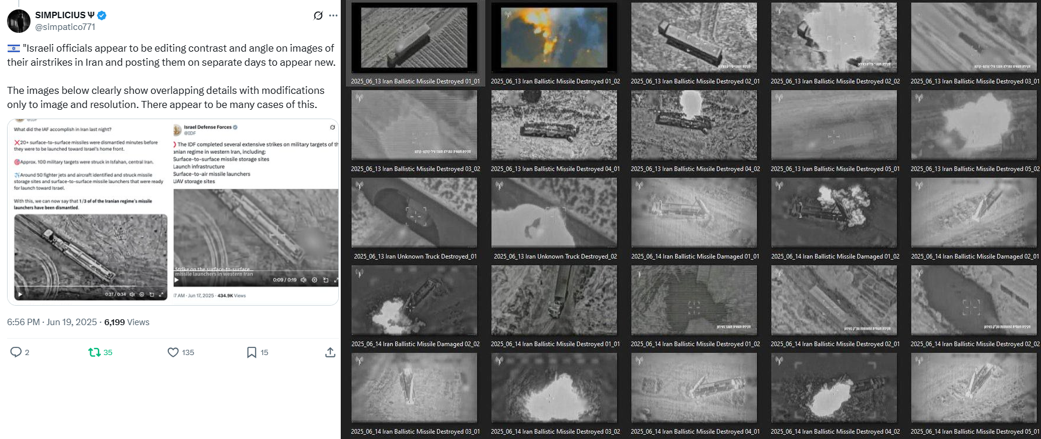Screen dimensions: 1041x439
Task: Click the SIMPLICIUS display name
Action: (65, 15)
